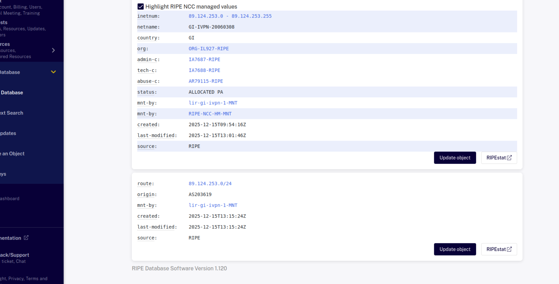Click external link icon on inetnum RIPEstat button
This screenshot has height=284, width=559.
pos(509,158)
